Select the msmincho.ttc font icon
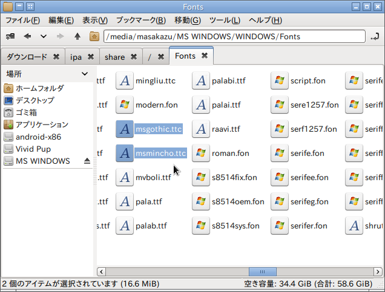Viewport: 385px width, 292px height. [125, 153]
